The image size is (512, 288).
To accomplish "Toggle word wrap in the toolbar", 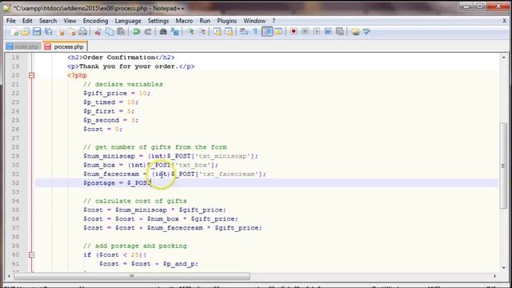I will [x=244, y=32].
